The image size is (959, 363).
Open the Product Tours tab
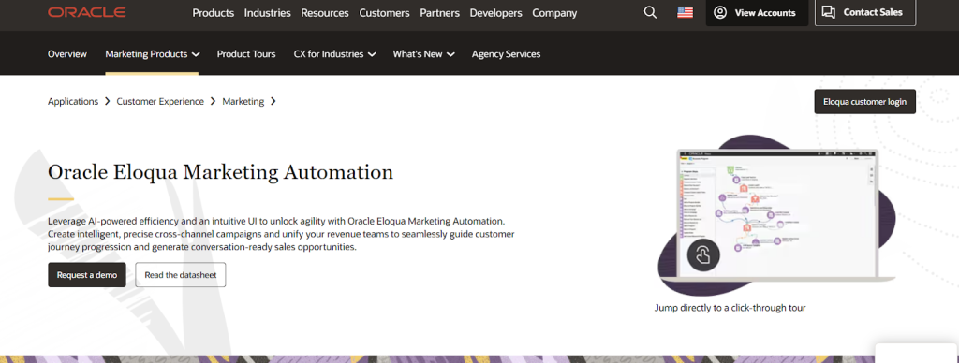[x=246, y=53]
